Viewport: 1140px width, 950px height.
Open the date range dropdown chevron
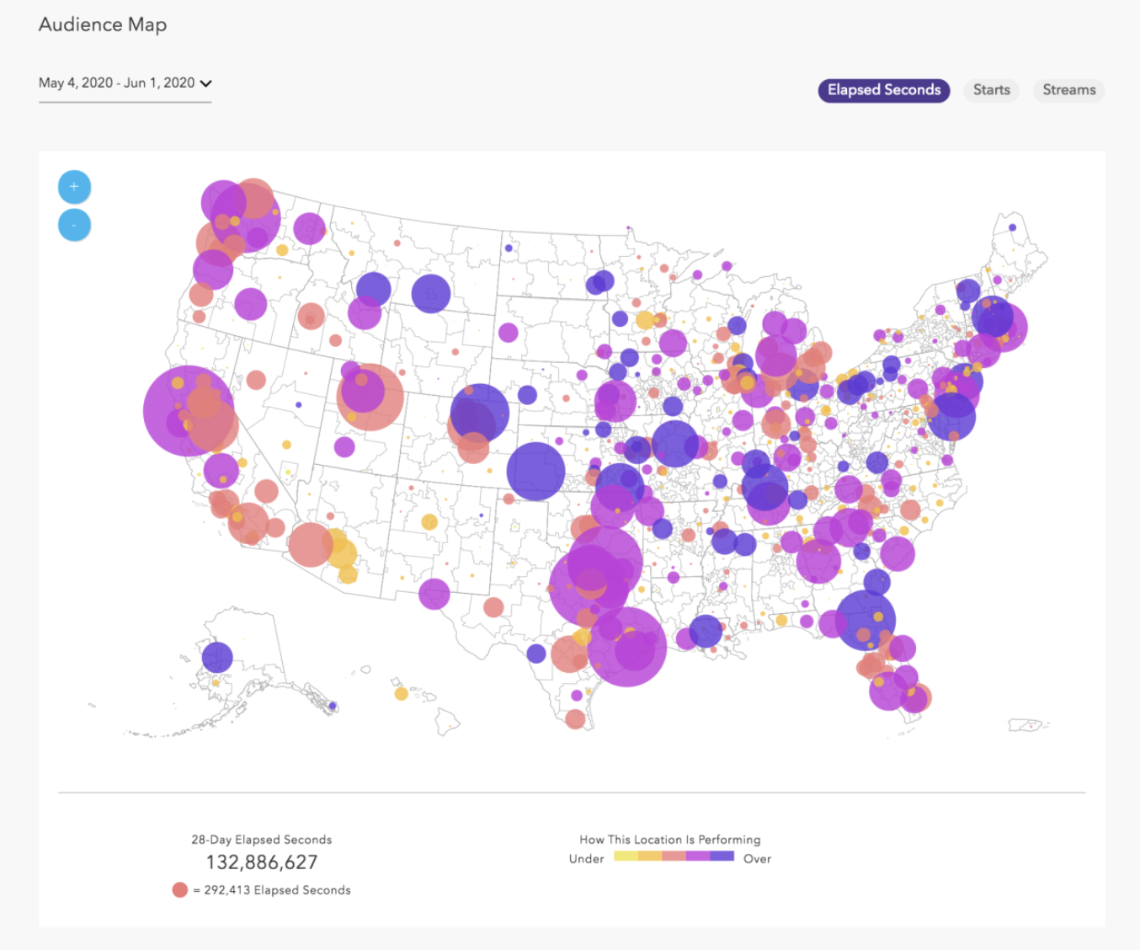(206, 83)
